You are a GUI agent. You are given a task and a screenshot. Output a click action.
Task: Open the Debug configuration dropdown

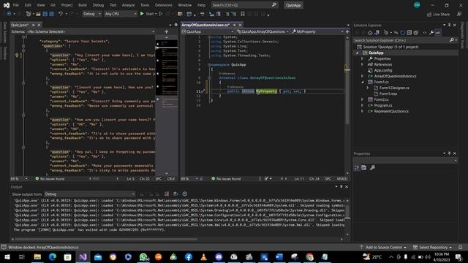click(x=91, y=14)
